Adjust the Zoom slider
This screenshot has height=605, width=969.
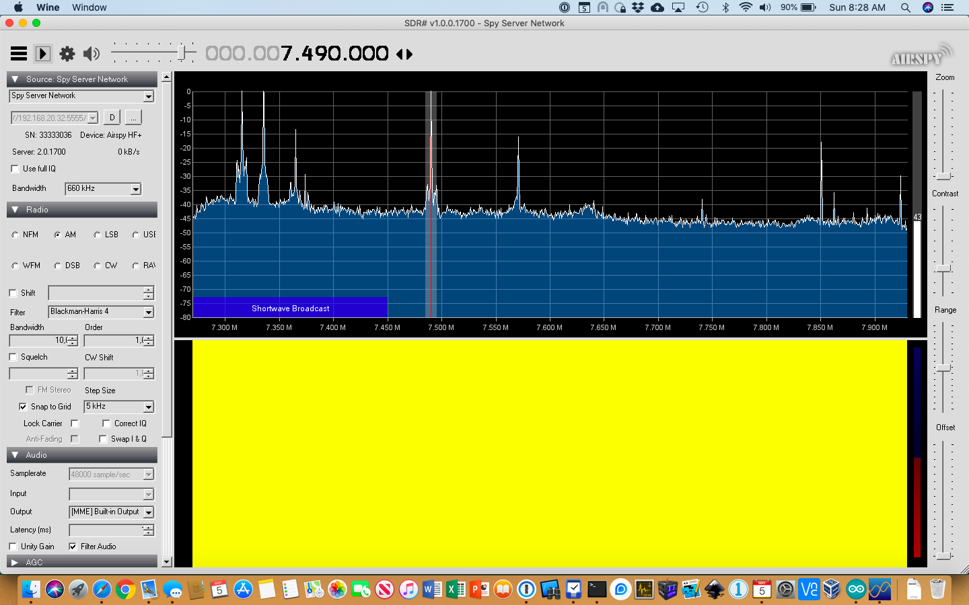click(943, 176)
